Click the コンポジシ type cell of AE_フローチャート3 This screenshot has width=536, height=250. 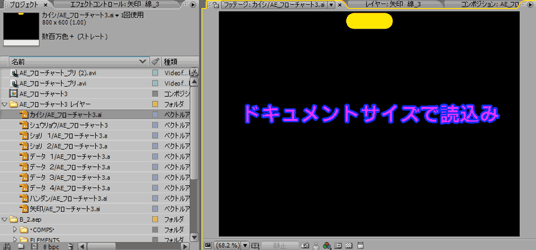tap(177, 93)
